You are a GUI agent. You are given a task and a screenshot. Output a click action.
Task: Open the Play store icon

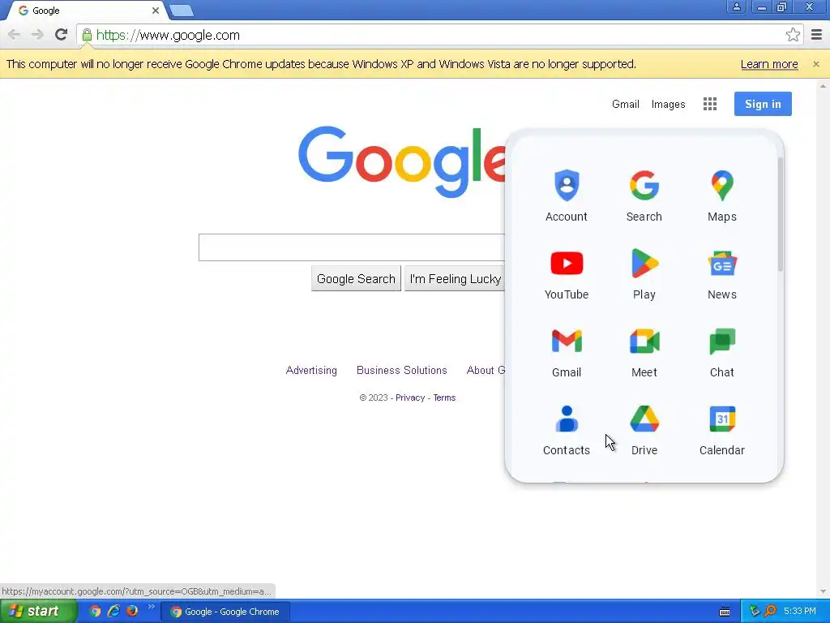[x=644, y=273]
